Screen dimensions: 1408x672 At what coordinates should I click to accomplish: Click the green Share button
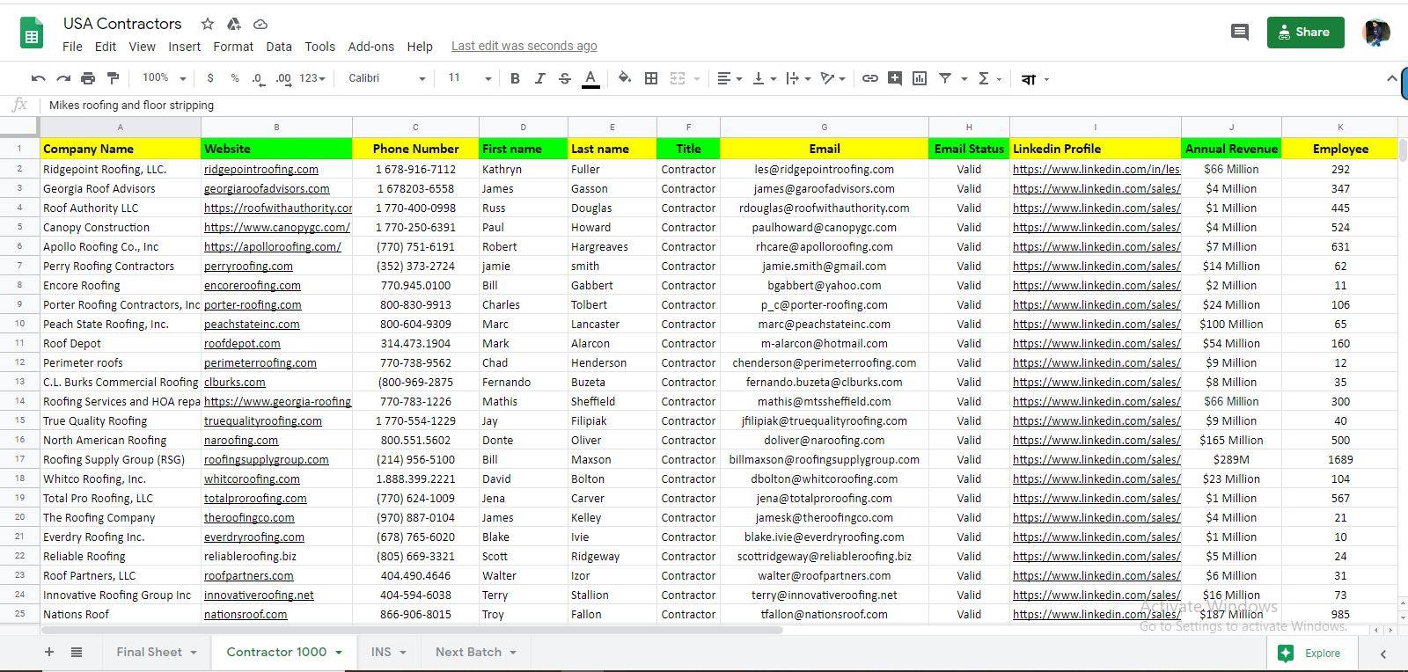(1305, 33)
